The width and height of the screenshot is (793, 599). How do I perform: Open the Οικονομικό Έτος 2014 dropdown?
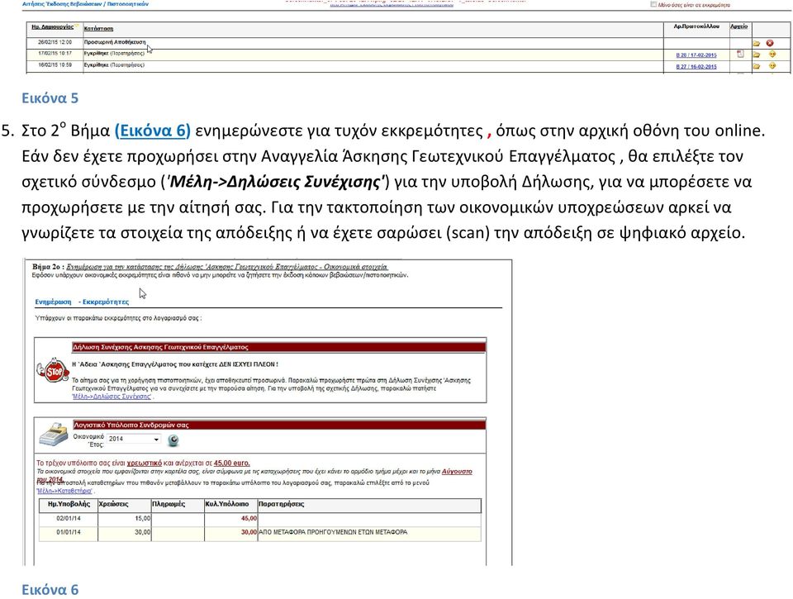click(x=134, y=440)
